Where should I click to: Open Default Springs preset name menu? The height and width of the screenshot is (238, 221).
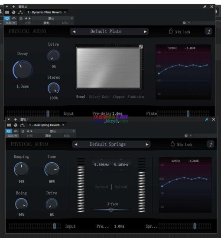(x=107, y=145)
